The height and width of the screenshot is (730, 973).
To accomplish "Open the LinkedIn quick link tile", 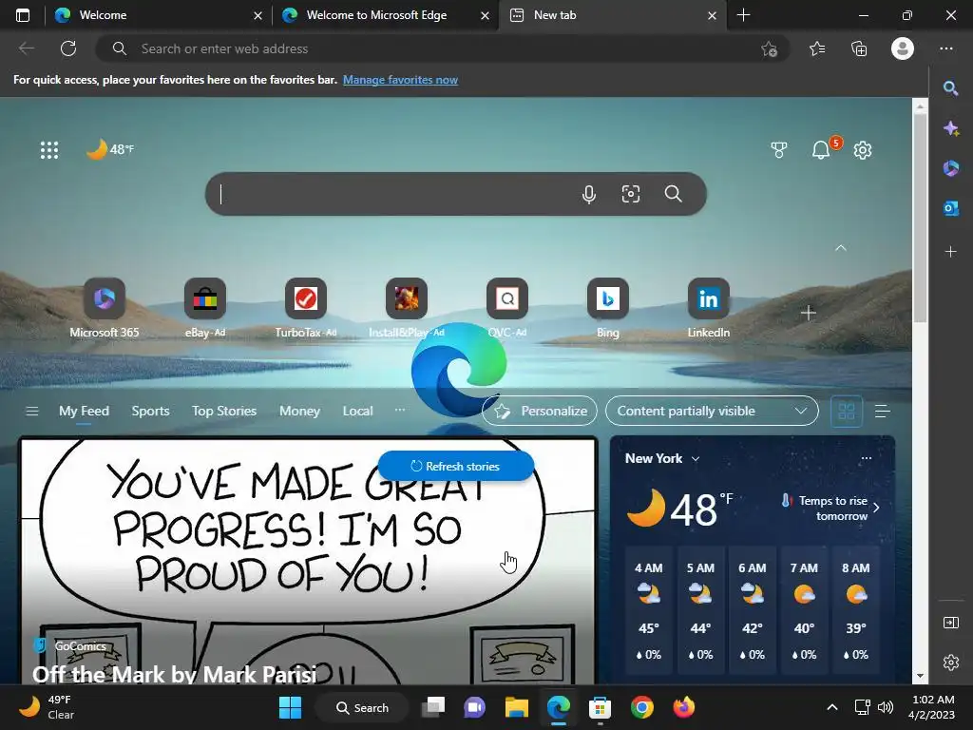I will [x=708, y=308].
